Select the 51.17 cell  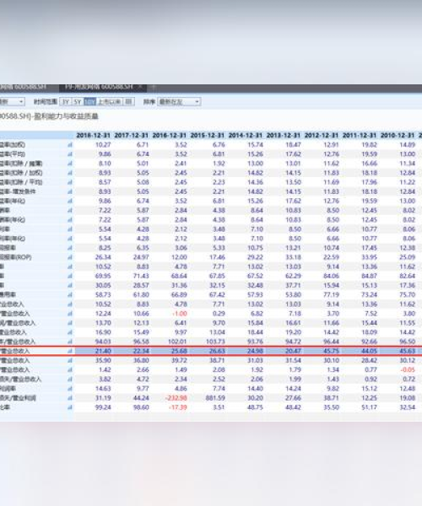370,407
